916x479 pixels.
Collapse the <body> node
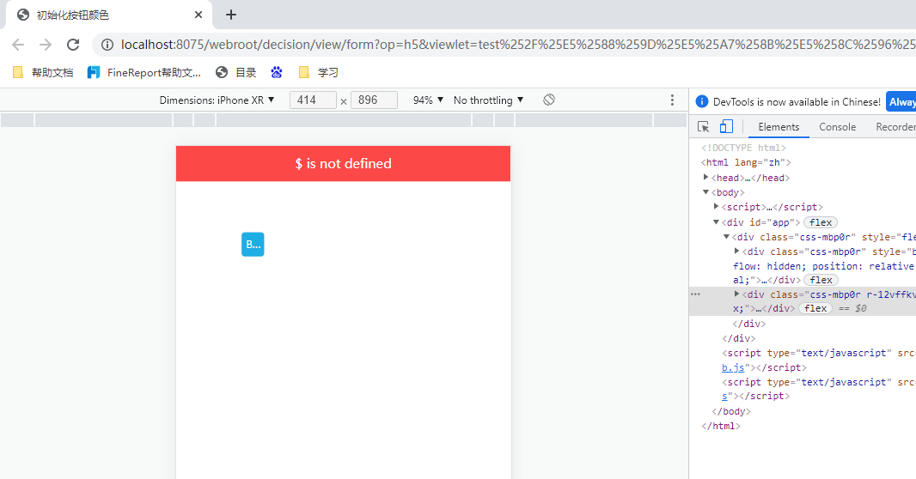point(705,192)
